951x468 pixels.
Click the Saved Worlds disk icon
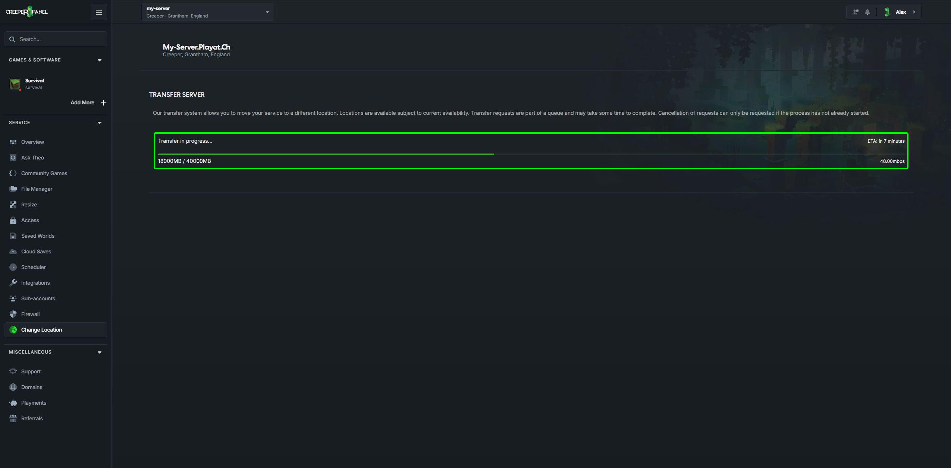coord(13,236)
